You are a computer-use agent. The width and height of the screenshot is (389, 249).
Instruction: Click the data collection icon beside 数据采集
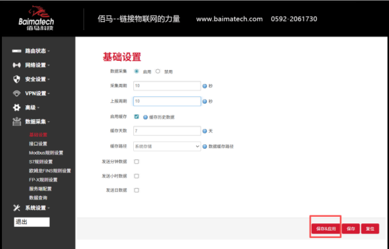point(16,122)
